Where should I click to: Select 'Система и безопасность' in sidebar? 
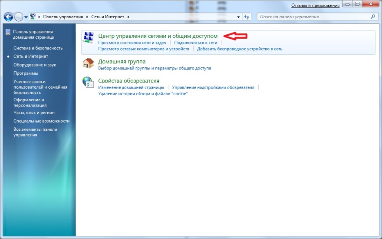[x=38, y=48]
